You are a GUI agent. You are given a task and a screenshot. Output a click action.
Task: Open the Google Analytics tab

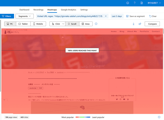[68, 10]
